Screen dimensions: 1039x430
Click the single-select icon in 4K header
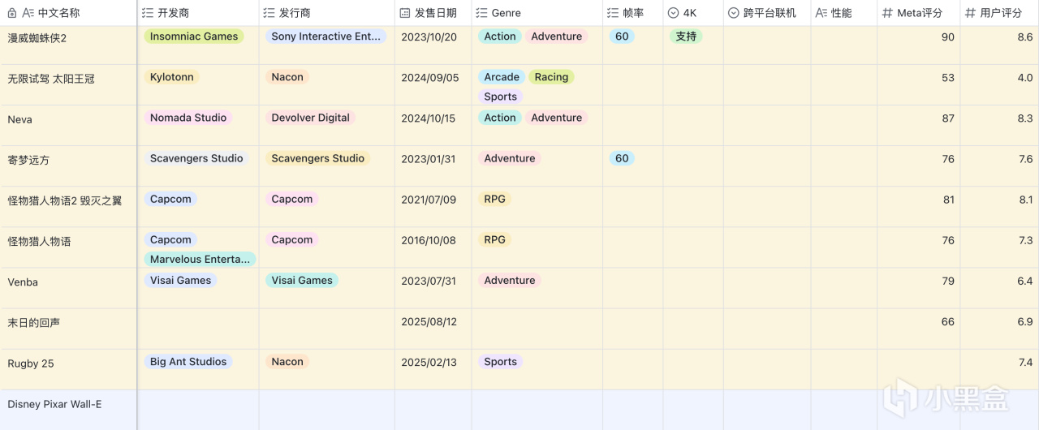tap(674, 13)
